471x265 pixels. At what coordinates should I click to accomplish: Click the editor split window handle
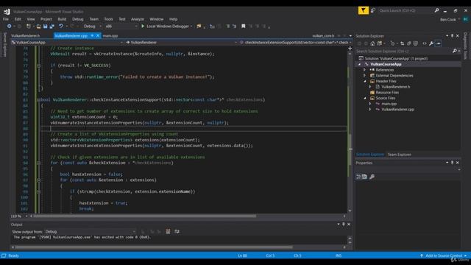tap(350, 48)
